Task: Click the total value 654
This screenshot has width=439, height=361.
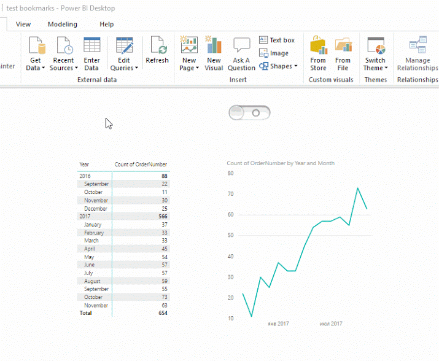Action: coord(163,313)
